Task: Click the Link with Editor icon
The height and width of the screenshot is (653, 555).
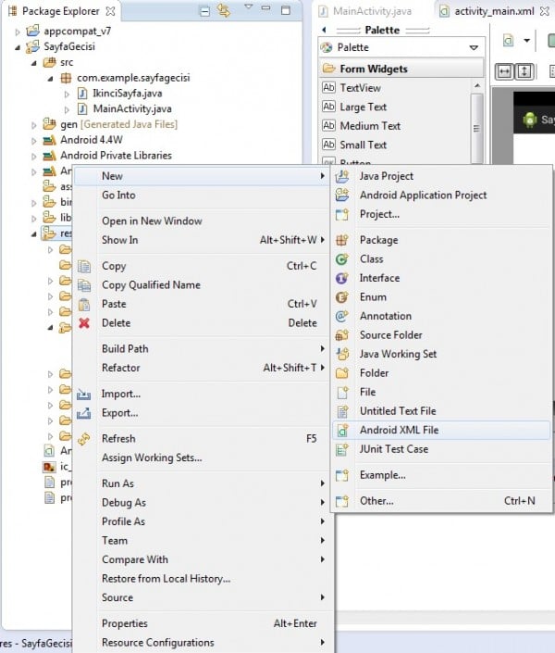Action: pos(224,10)
